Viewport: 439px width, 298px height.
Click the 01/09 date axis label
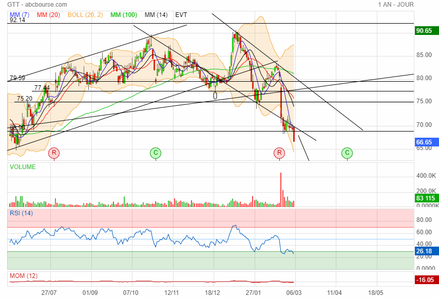tap(90, 293)
